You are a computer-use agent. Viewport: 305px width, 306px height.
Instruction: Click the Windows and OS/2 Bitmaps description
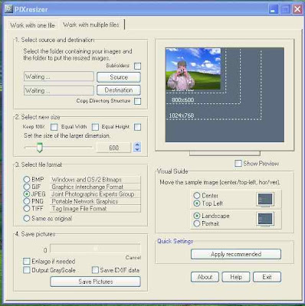click(x=96, y=180)
